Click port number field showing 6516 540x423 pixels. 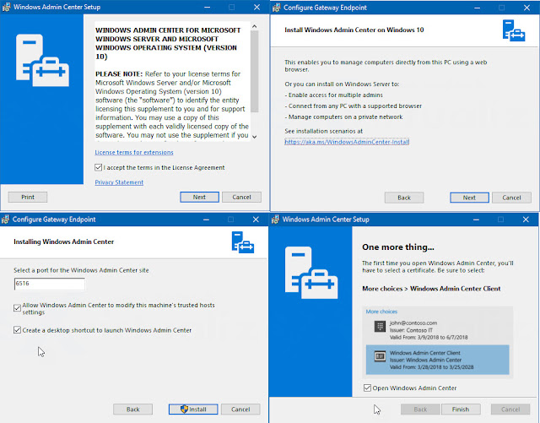pos(50,284)
